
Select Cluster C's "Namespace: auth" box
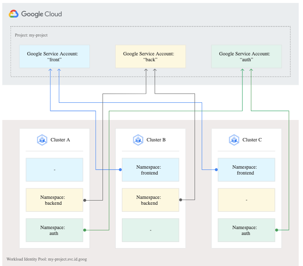[246, 230]
